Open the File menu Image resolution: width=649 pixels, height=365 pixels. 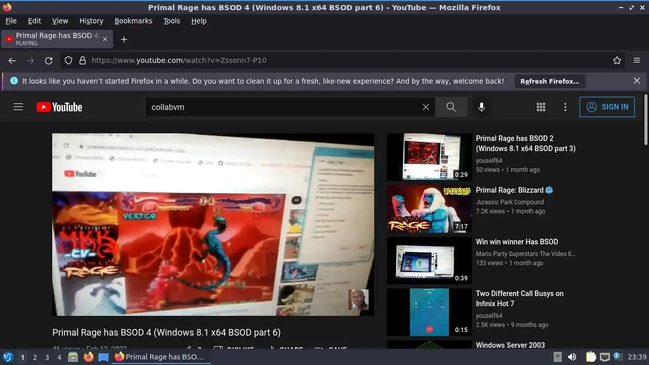click(11, 21)
